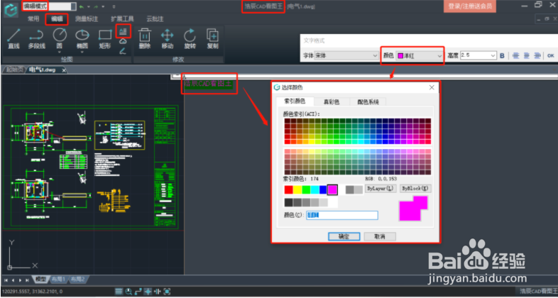The width and height of the screenshot is (558, 298).
Task: Pick the magenta standard color swatch
Action: point(332,190)
